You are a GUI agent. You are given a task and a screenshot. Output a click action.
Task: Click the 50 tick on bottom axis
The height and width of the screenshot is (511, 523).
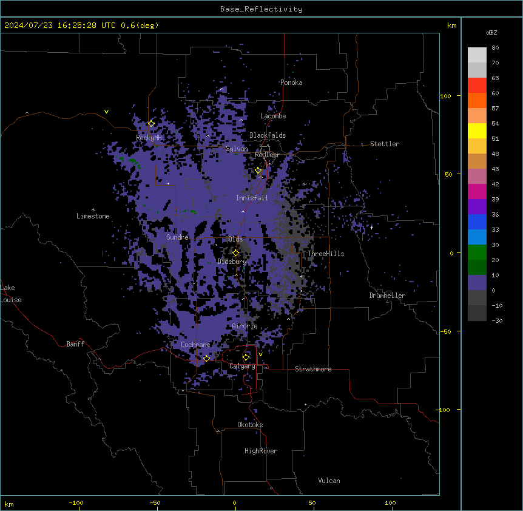tap(312, 503)
